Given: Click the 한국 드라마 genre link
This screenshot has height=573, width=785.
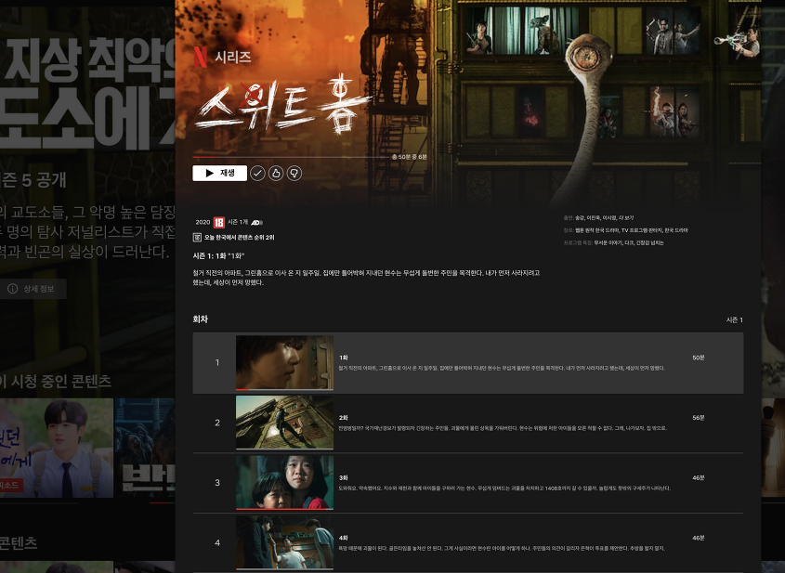Looking at the screenshot, I should tap(678, 230).
